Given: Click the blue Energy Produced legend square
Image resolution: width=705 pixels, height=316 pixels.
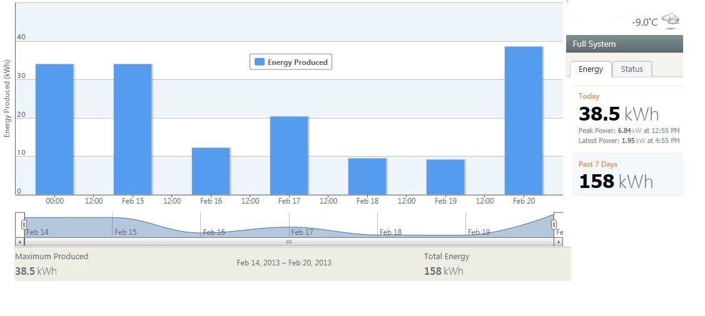Looking at the screenshot, I should pyautogui.click(x=259, y=62).
